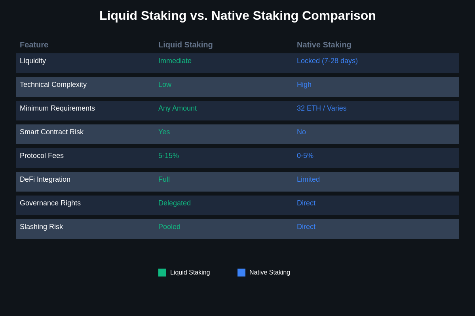Click the Immediate liquidity value

[175, 61]
